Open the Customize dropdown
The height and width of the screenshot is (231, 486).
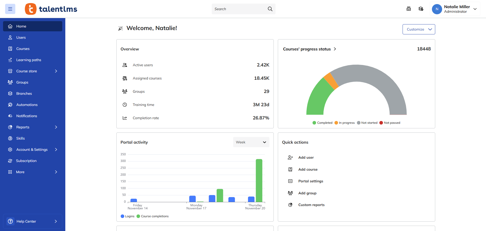419,29
